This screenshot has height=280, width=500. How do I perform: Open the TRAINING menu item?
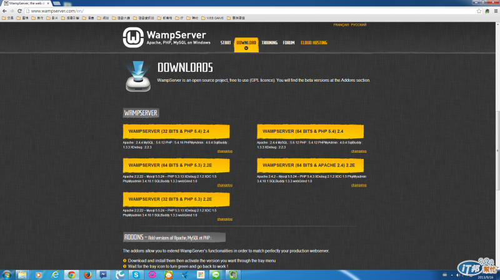269,42
